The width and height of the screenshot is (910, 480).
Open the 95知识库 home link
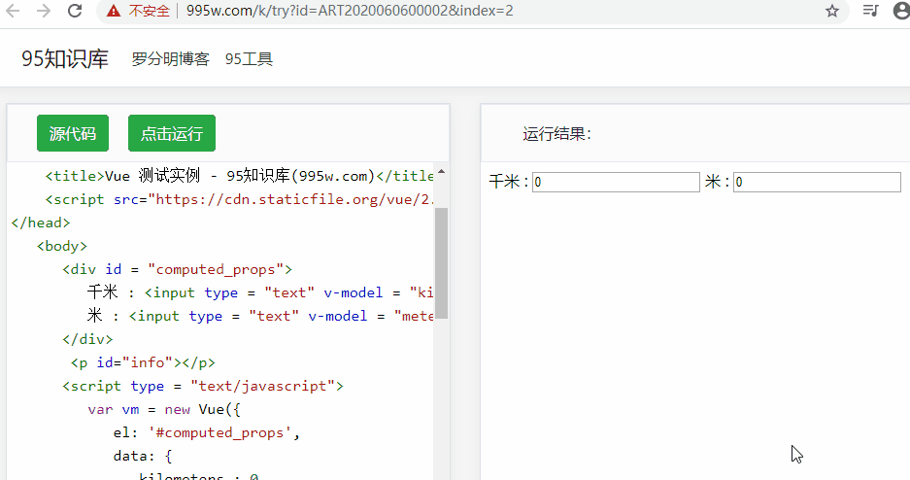click(65, 58)
